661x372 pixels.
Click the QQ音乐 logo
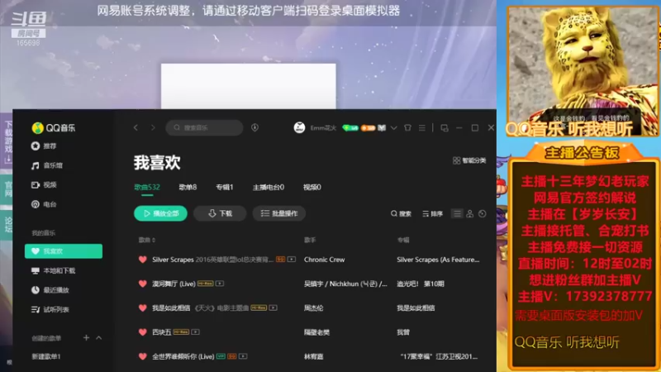[x=54, y=128]
